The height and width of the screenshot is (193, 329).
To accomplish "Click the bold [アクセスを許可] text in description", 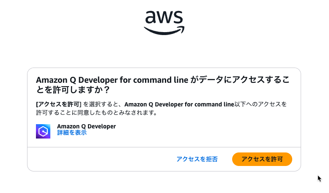I will coord(58,104).
